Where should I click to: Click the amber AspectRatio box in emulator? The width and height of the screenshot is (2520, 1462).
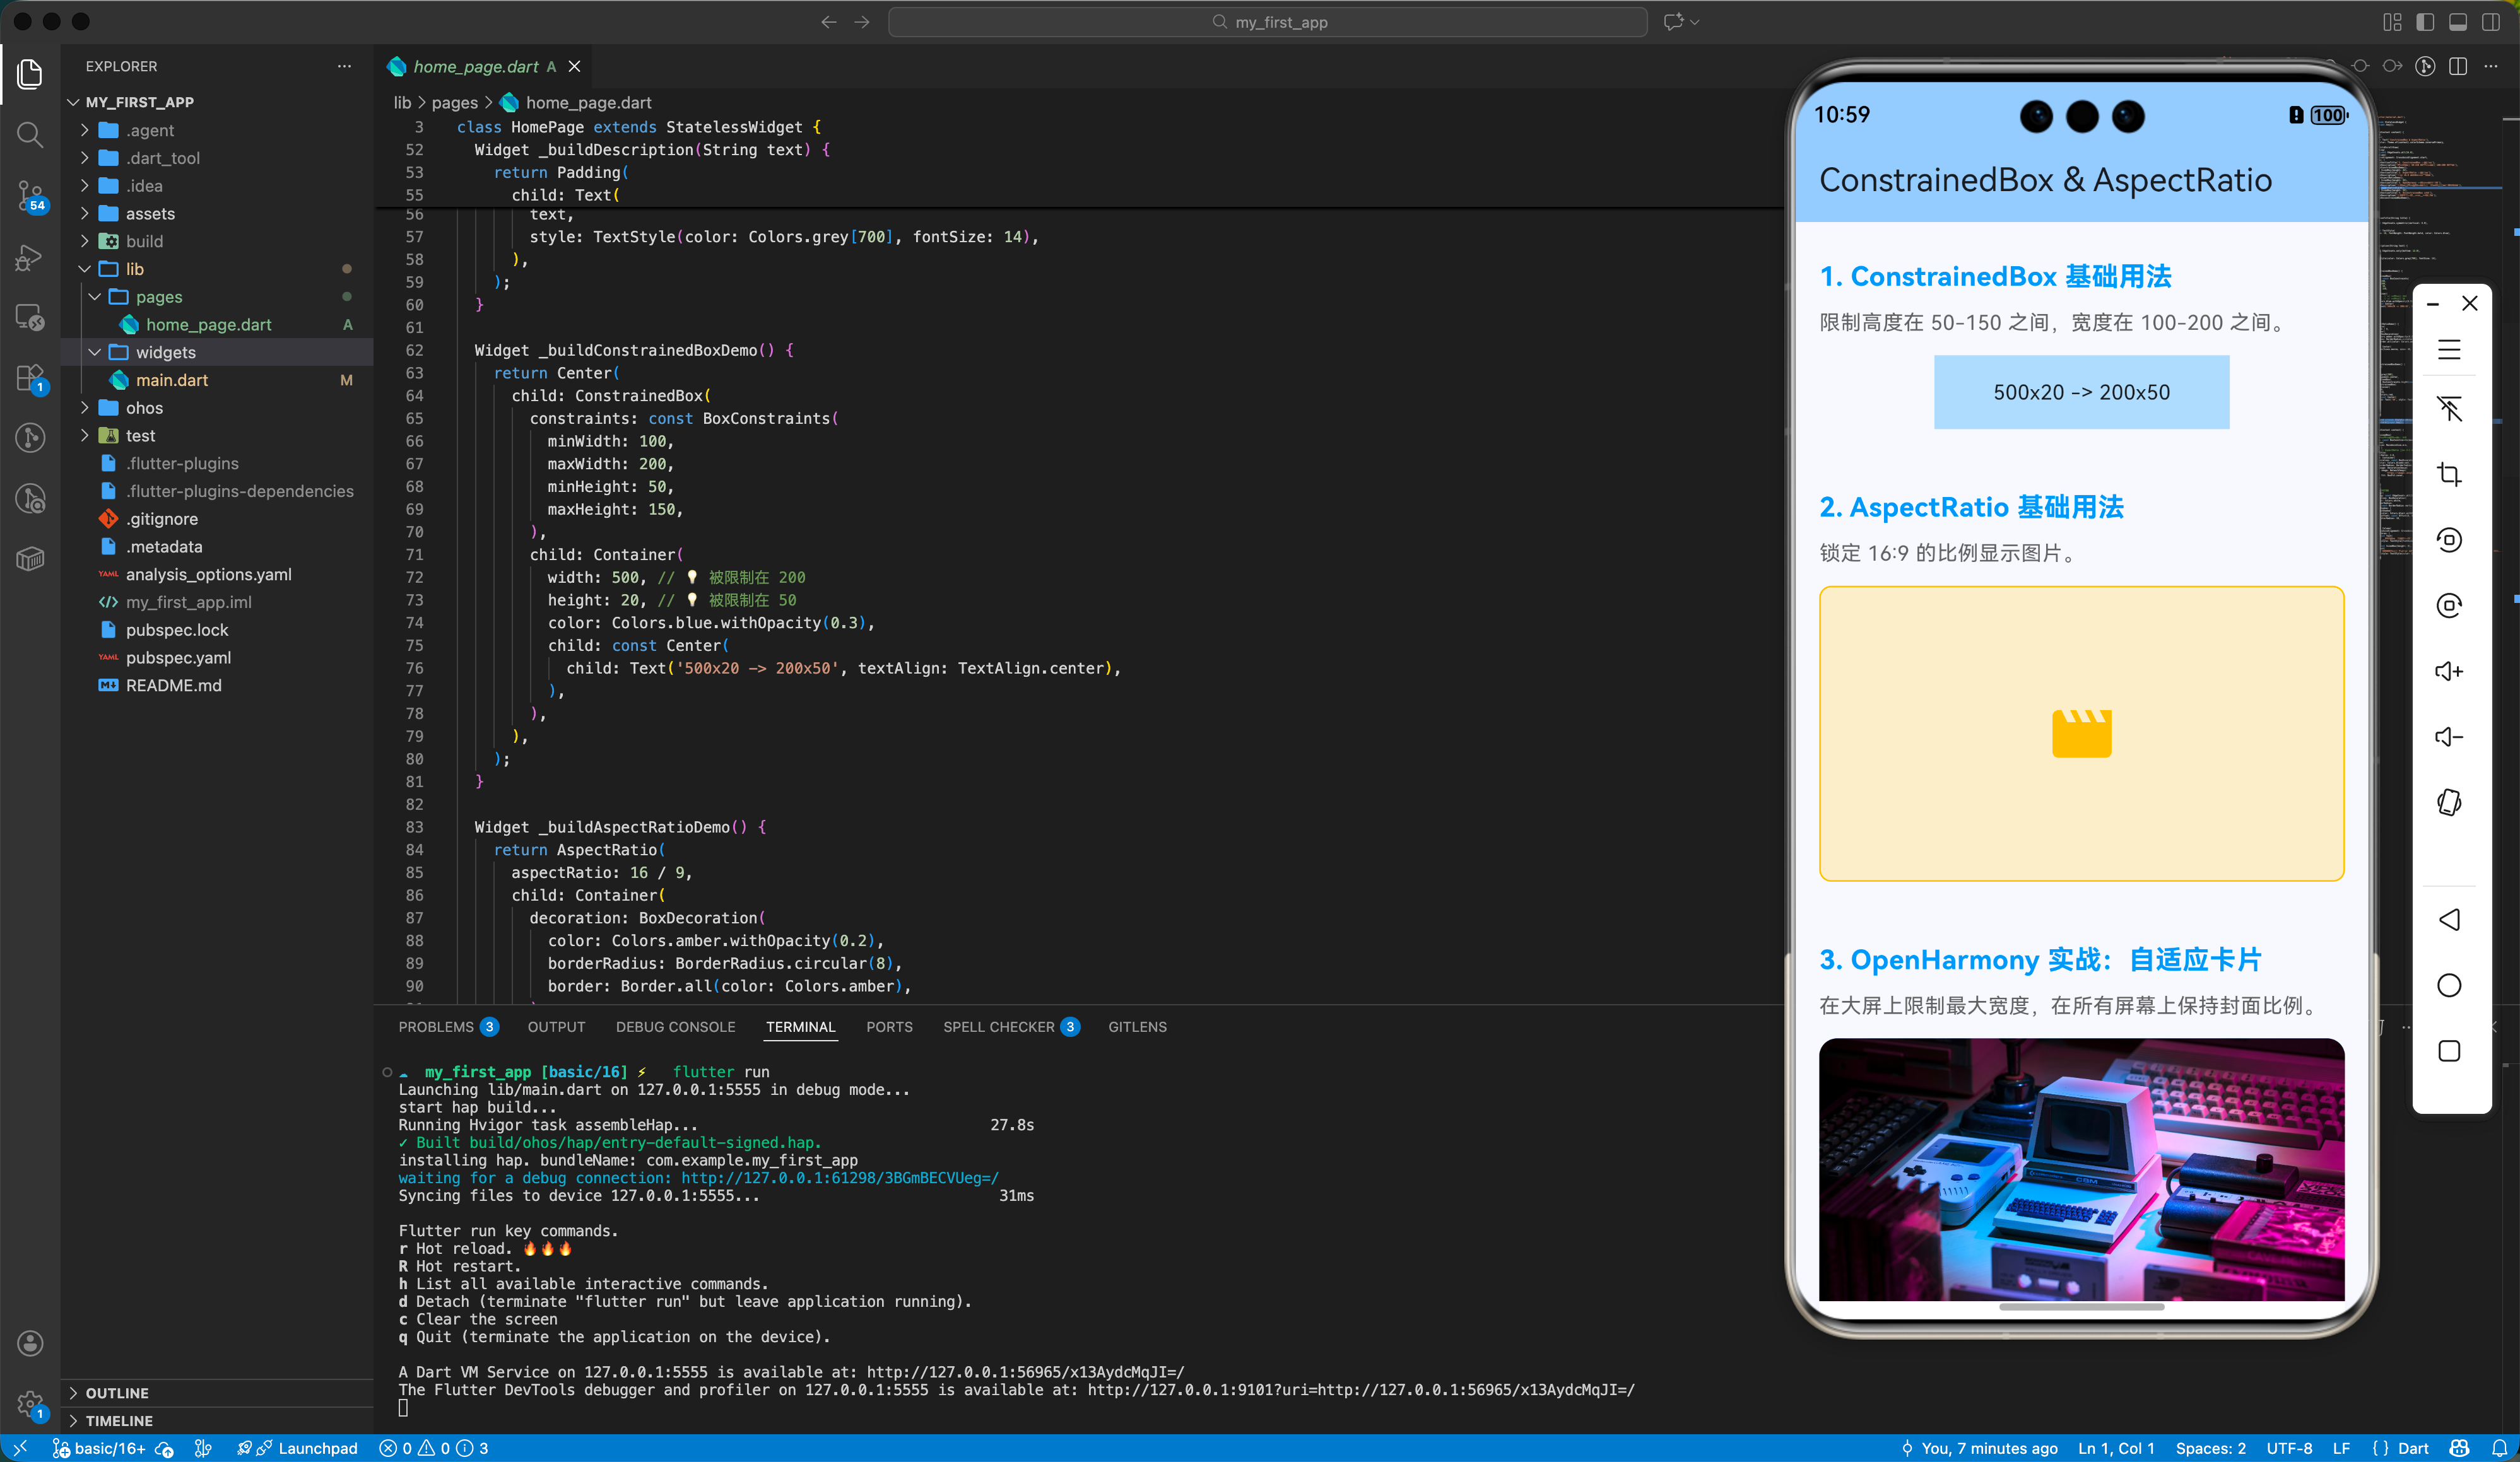tap(2081, 732)
